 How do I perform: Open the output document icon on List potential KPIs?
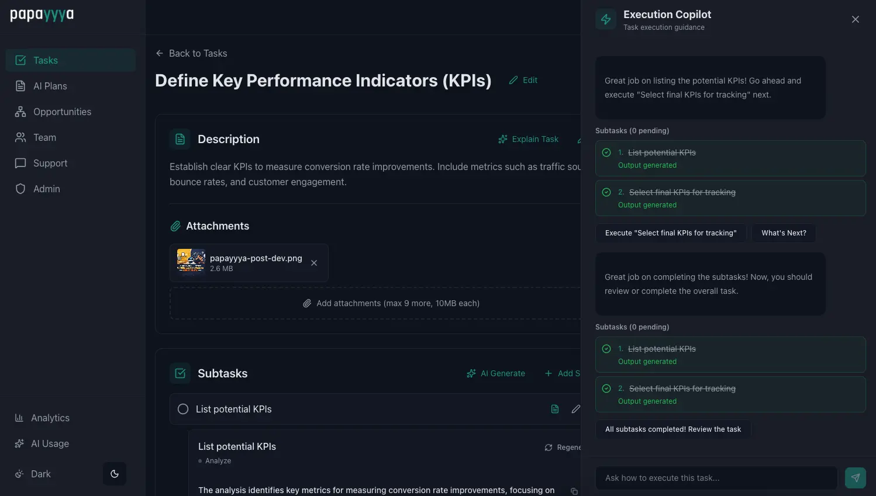coord(554,409)
